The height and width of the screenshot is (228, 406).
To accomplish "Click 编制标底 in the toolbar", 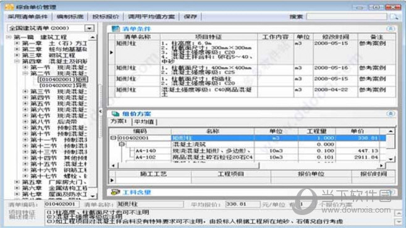I will coord(70,17).
